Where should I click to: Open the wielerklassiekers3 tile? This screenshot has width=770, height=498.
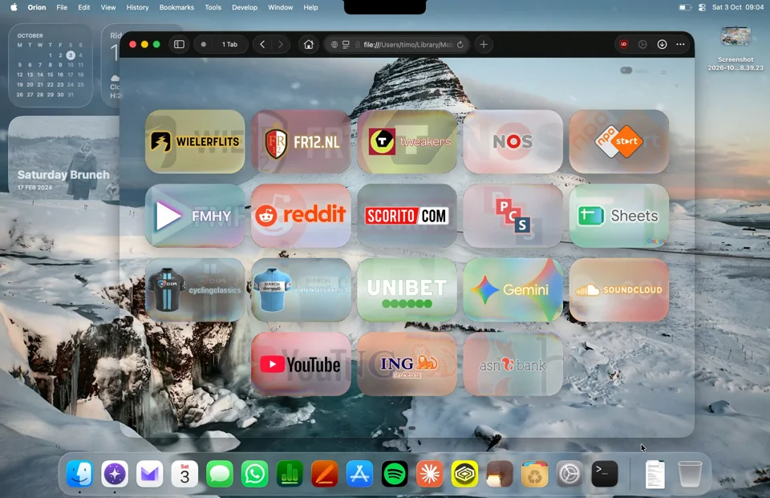[x=301, y=289]
